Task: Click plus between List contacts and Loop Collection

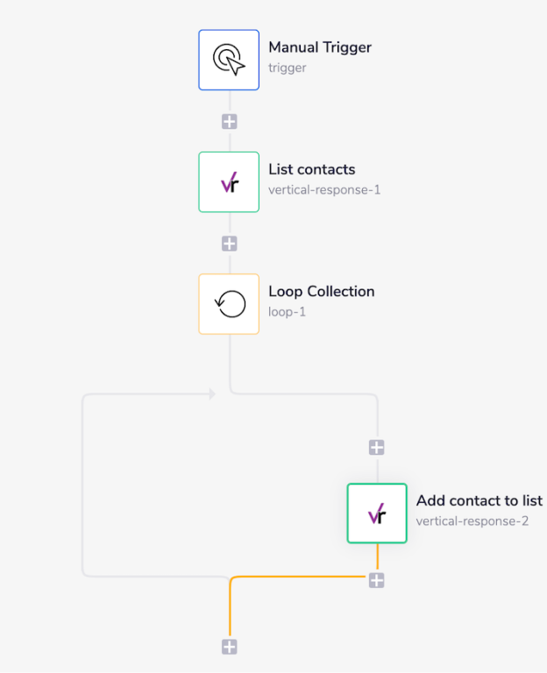Action: click(x=230, y=244)
